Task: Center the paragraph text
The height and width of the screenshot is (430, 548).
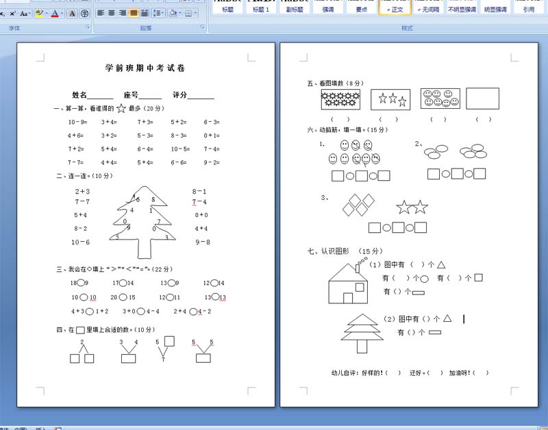Action: click(x=112, y=13)
